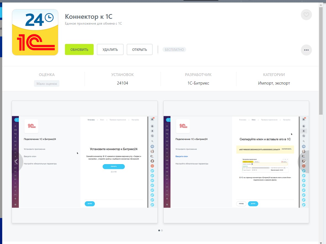This screenshot has height=244, width=326.
Task: Open the three-dots more options menu
Action: pos(306,50)
